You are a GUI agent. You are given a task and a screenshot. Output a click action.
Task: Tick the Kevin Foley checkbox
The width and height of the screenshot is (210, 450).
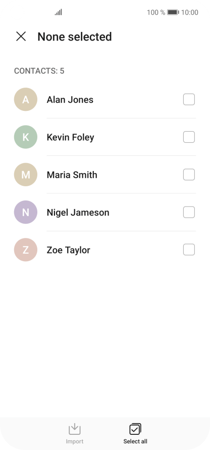tap(189, 137)
